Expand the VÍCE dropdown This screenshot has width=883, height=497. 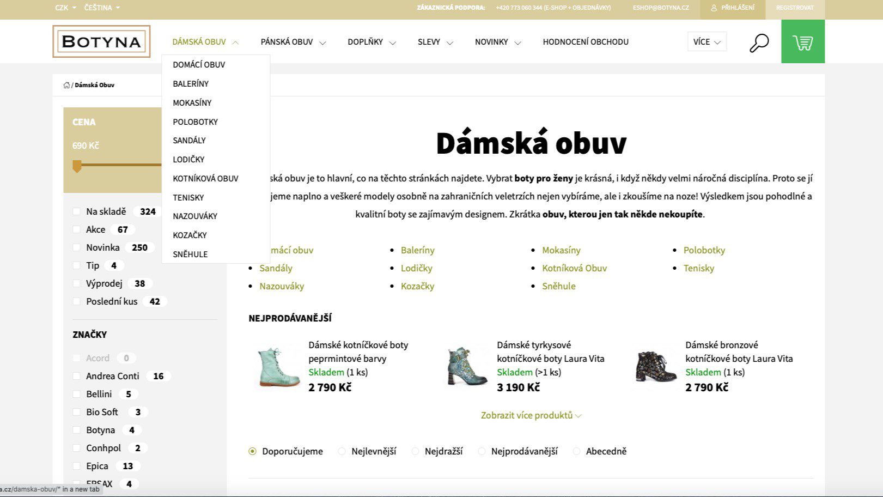[707, 42]
